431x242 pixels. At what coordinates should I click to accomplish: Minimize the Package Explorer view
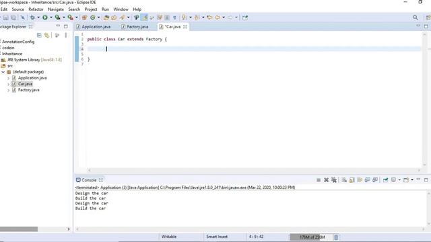tap(58, 26)
